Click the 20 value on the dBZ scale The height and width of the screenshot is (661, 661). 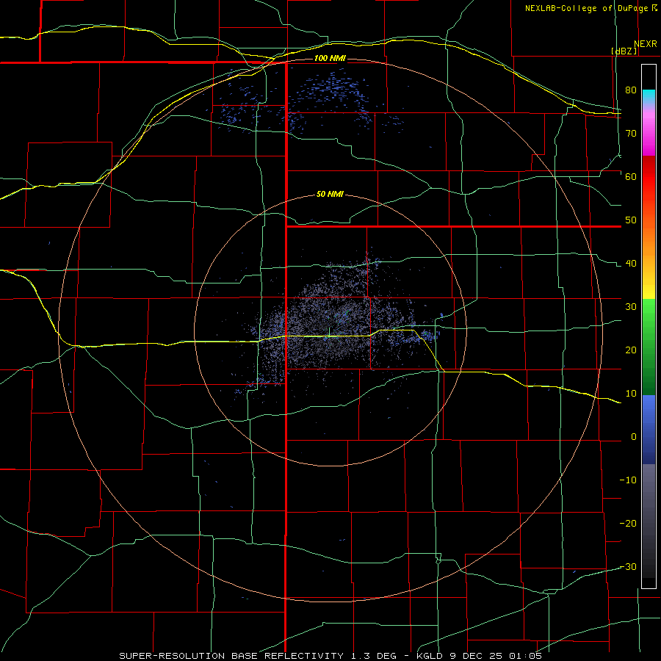pos(631,350)
